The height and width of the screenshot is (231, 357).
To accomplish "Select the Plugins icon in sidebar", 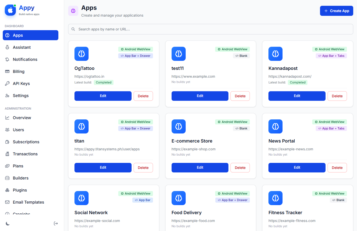I will [8, 190].
